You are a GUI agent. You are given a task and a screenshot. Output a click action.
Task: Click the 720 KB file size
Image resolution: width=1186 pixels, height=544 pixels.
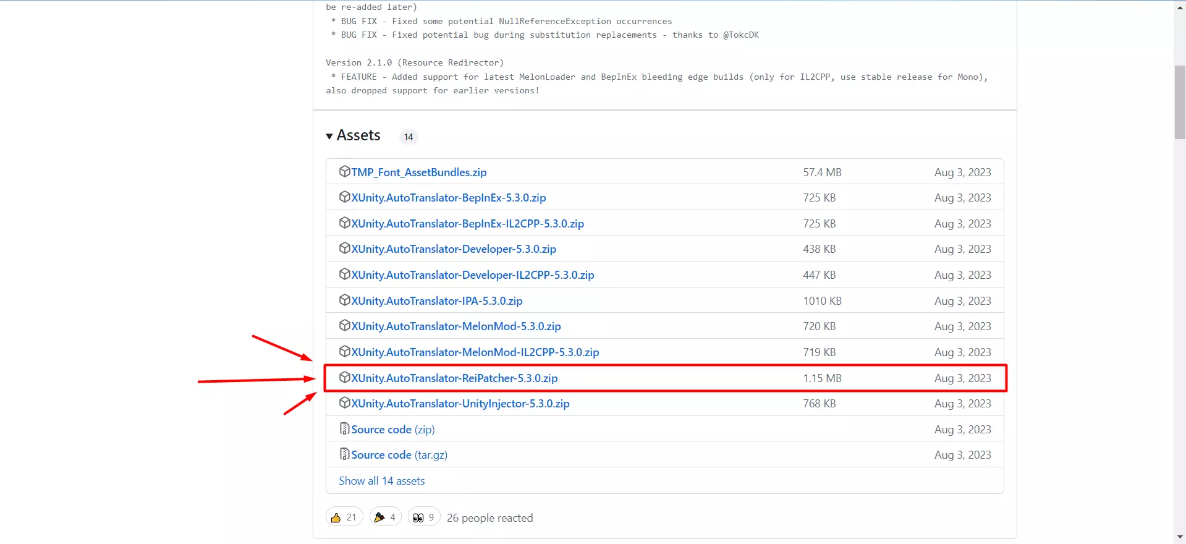click(x=820, y=326)
